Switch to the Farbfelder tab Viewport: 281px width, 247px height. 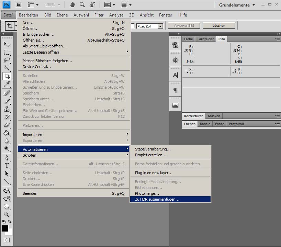(205, 39)
